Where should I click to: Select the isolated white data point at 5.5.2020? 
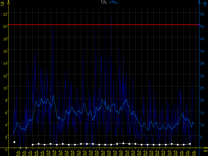pos(14,142)
